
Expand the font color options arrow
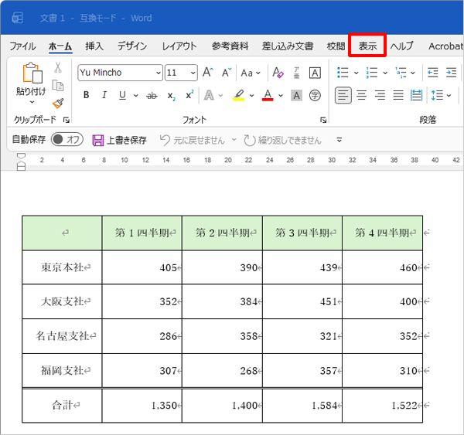click(281, 96)
